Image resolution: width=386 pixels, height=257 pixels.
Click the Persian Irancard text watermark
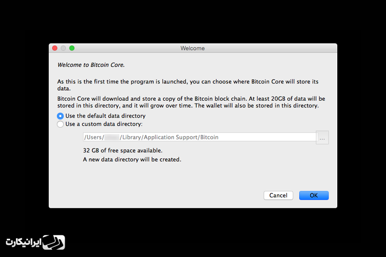pyautogui.click(x=23, y=242)
